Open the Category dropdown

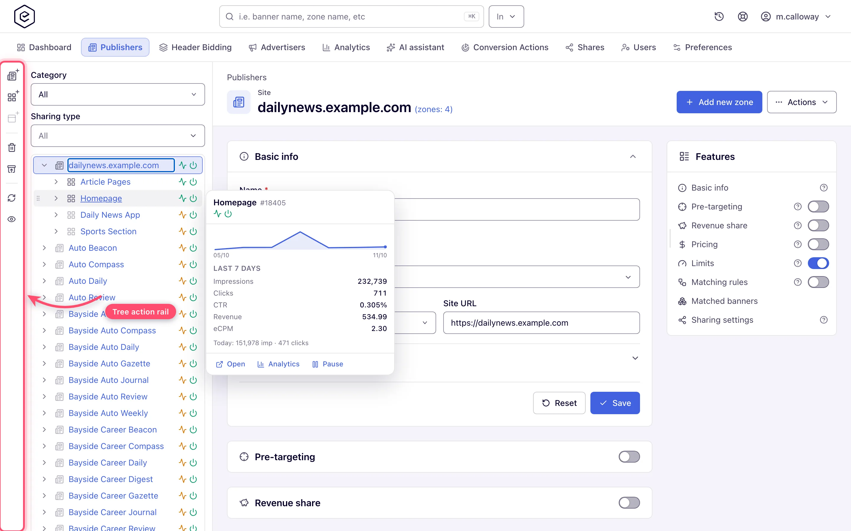118,94
